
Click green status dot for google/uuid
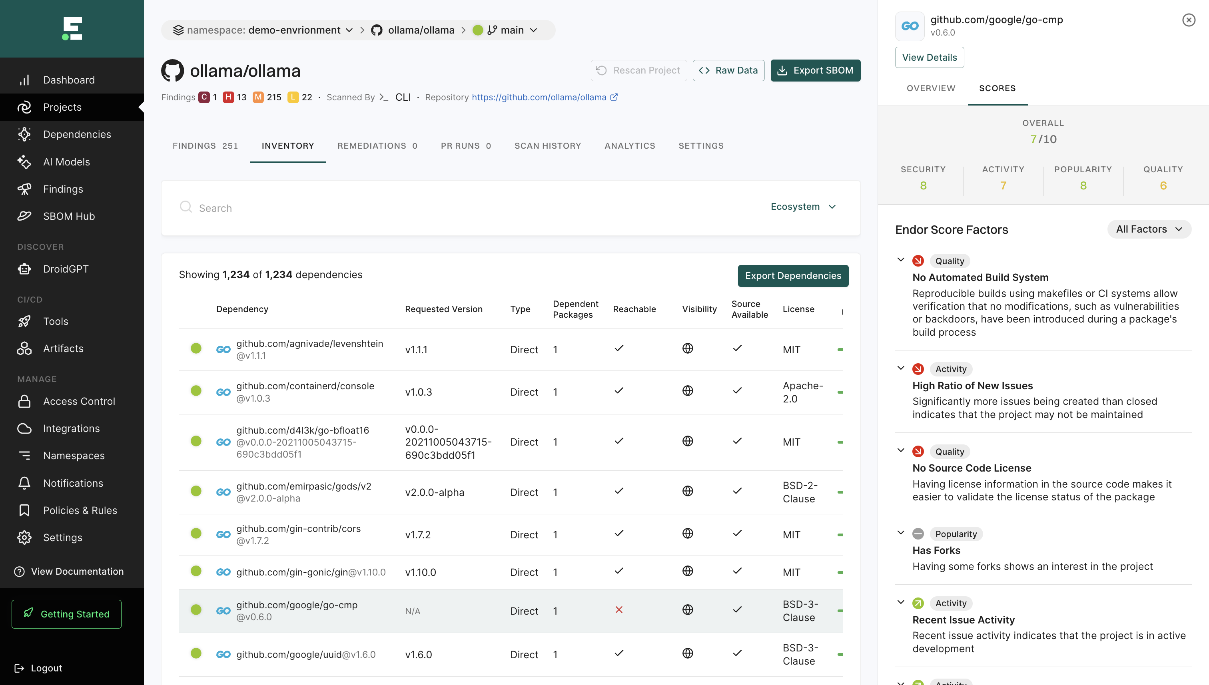pos(196,653)
